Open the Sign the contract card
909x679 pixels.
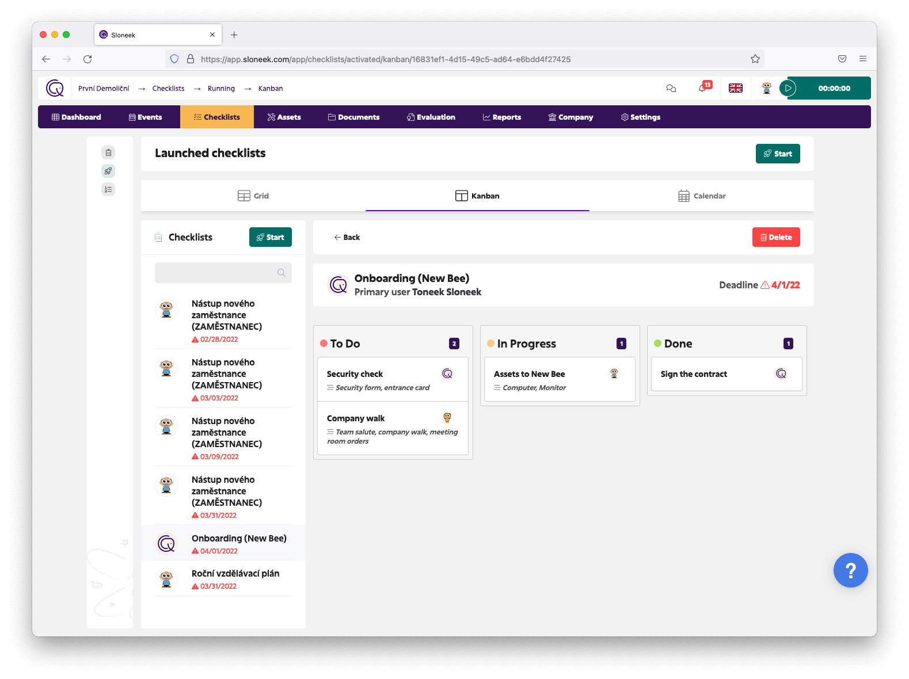click(727, 374)
